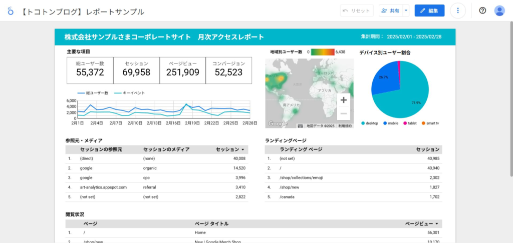Open the user account avatar

(x=499, y=10)
